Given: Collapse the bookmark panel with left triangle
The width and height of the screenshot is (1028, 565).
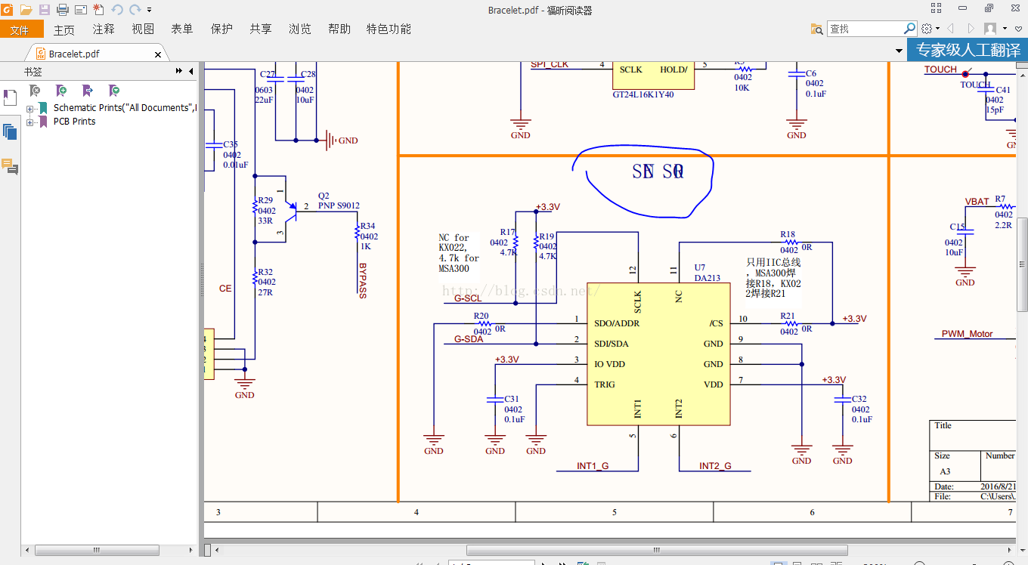Looking at the screenshot, I should coord(190,71).
